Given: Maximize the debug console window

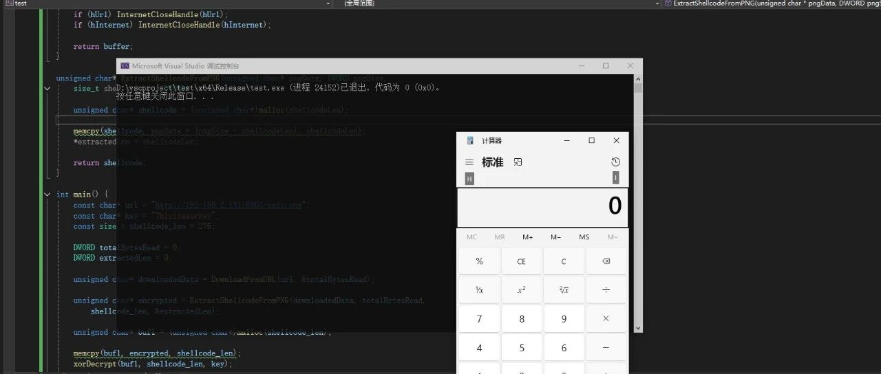Looking at the screenshot, I should [x=606, y=66].
